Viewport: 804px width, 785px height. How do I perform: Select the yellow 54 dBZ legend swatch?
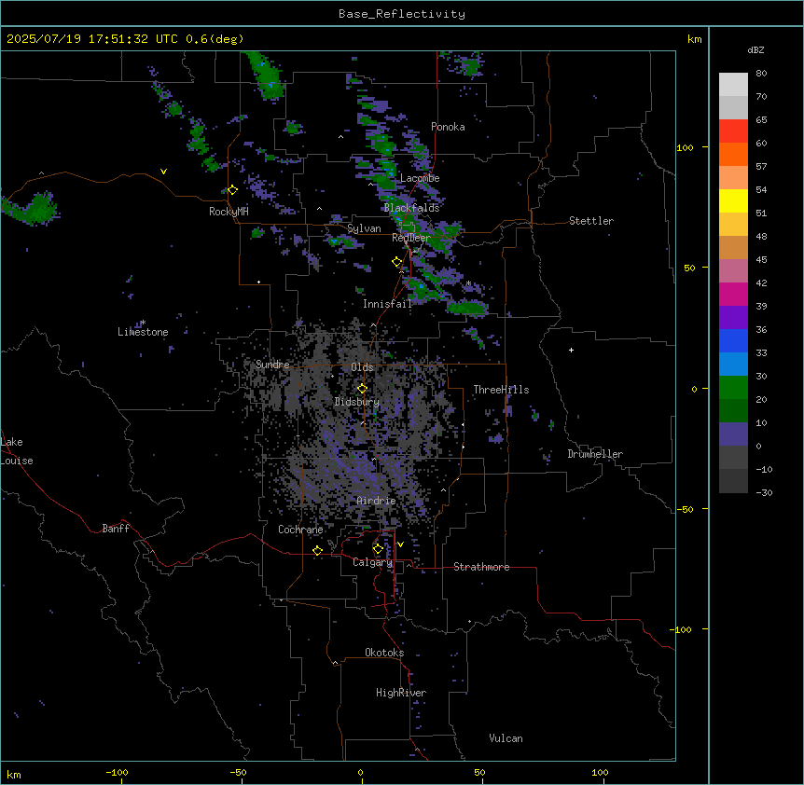coord(733,200)
